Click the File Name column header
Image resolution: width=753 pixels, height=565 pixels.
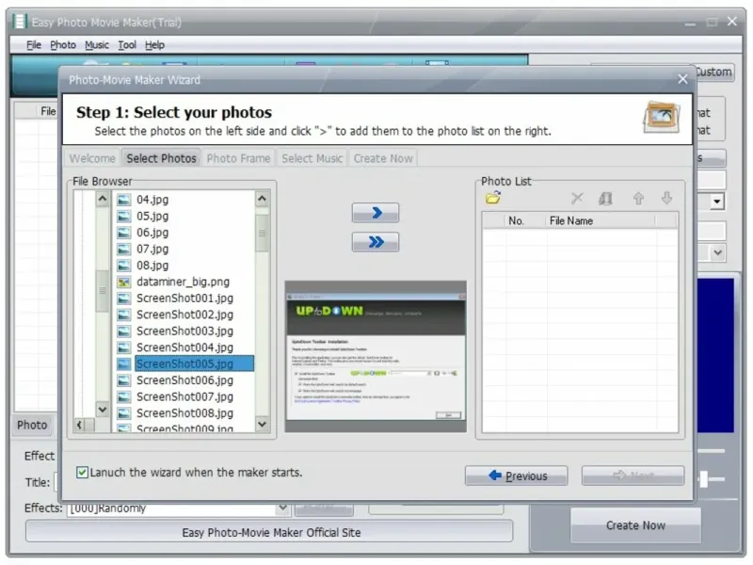(601, 221)
